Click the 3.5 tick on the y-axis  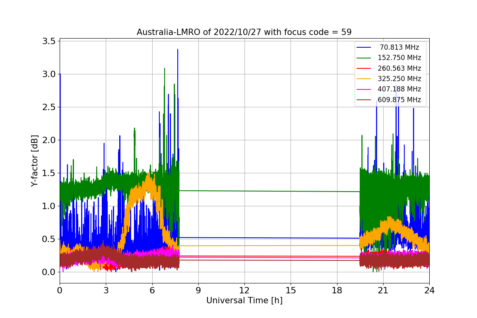pos(49,41)
